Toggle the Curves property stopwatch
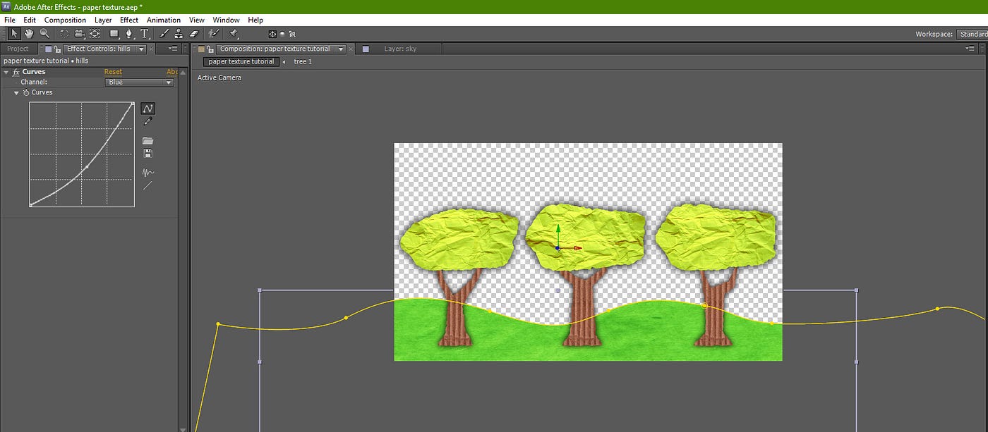988x432 pixels. 26,92
